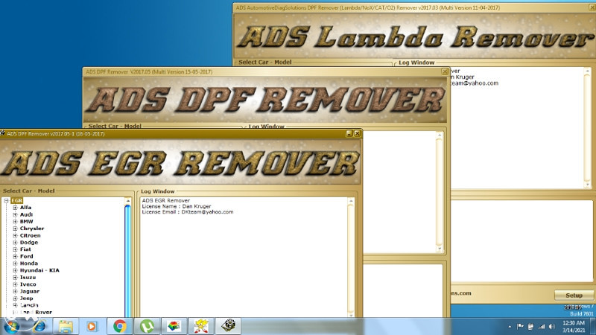The height and width of the screenshot is (335, 596).
Task: Click License Name line in EGR log
Action: pos(177,206)
